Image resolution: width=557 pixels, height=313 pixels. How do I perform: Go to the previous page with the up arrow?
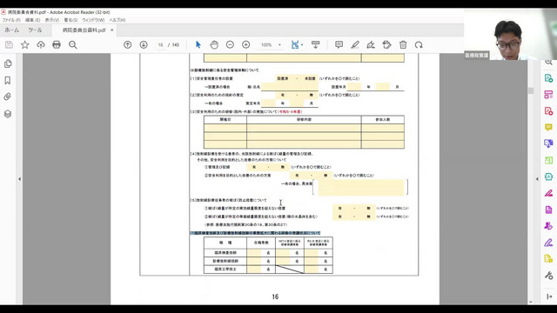[x=128, y=44]
